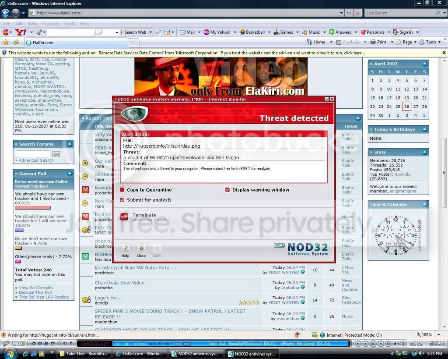Collapse the April 2007 calendar panel
Image resolution: width=448 pixels, height=359 pixels.
pyautogui.click(x=424, y=64)
